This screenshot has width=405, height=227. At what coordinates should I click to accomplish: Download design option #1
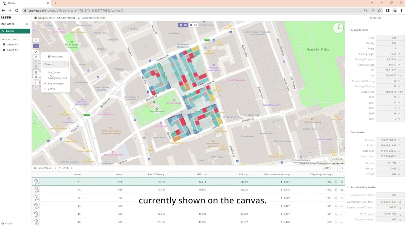pyautogui.click(x=342, y=182)
